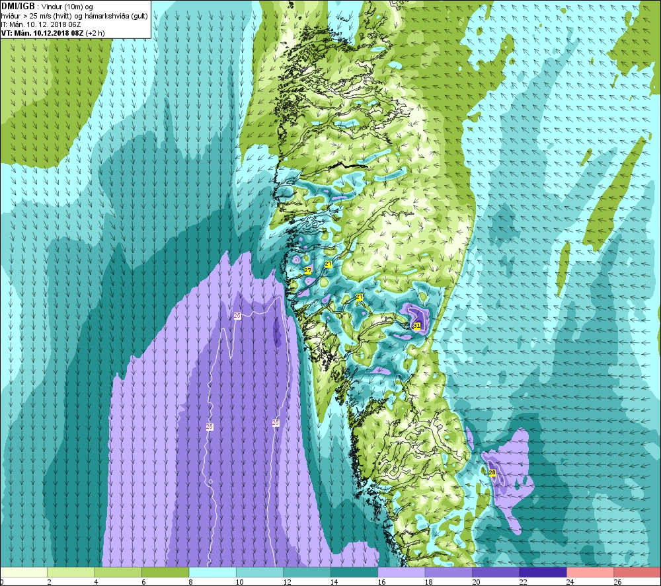661x586 pixels.
Task: Click the legend scale number 6
Action: (x=143, y=582)
